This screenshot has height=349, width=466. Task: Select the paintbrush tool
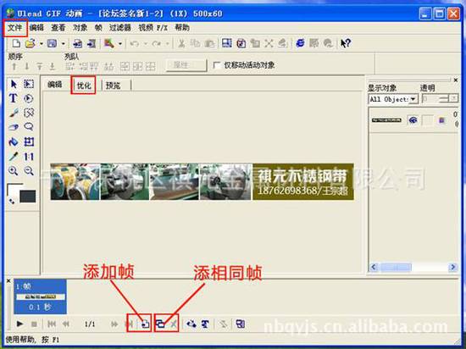pyautogui.click(x=14, y=113)
